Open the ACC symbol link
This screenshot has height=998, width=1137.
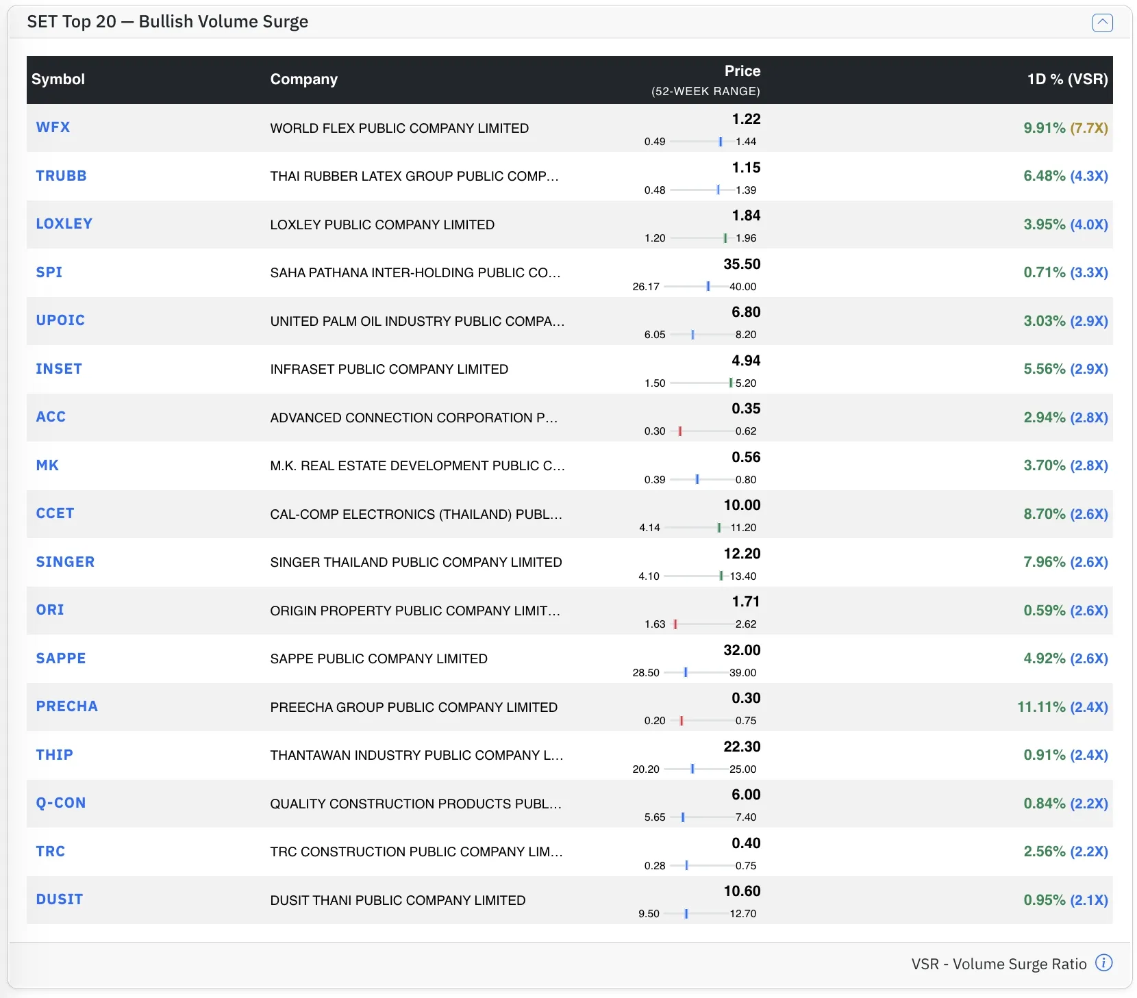[x=51, y=417]
